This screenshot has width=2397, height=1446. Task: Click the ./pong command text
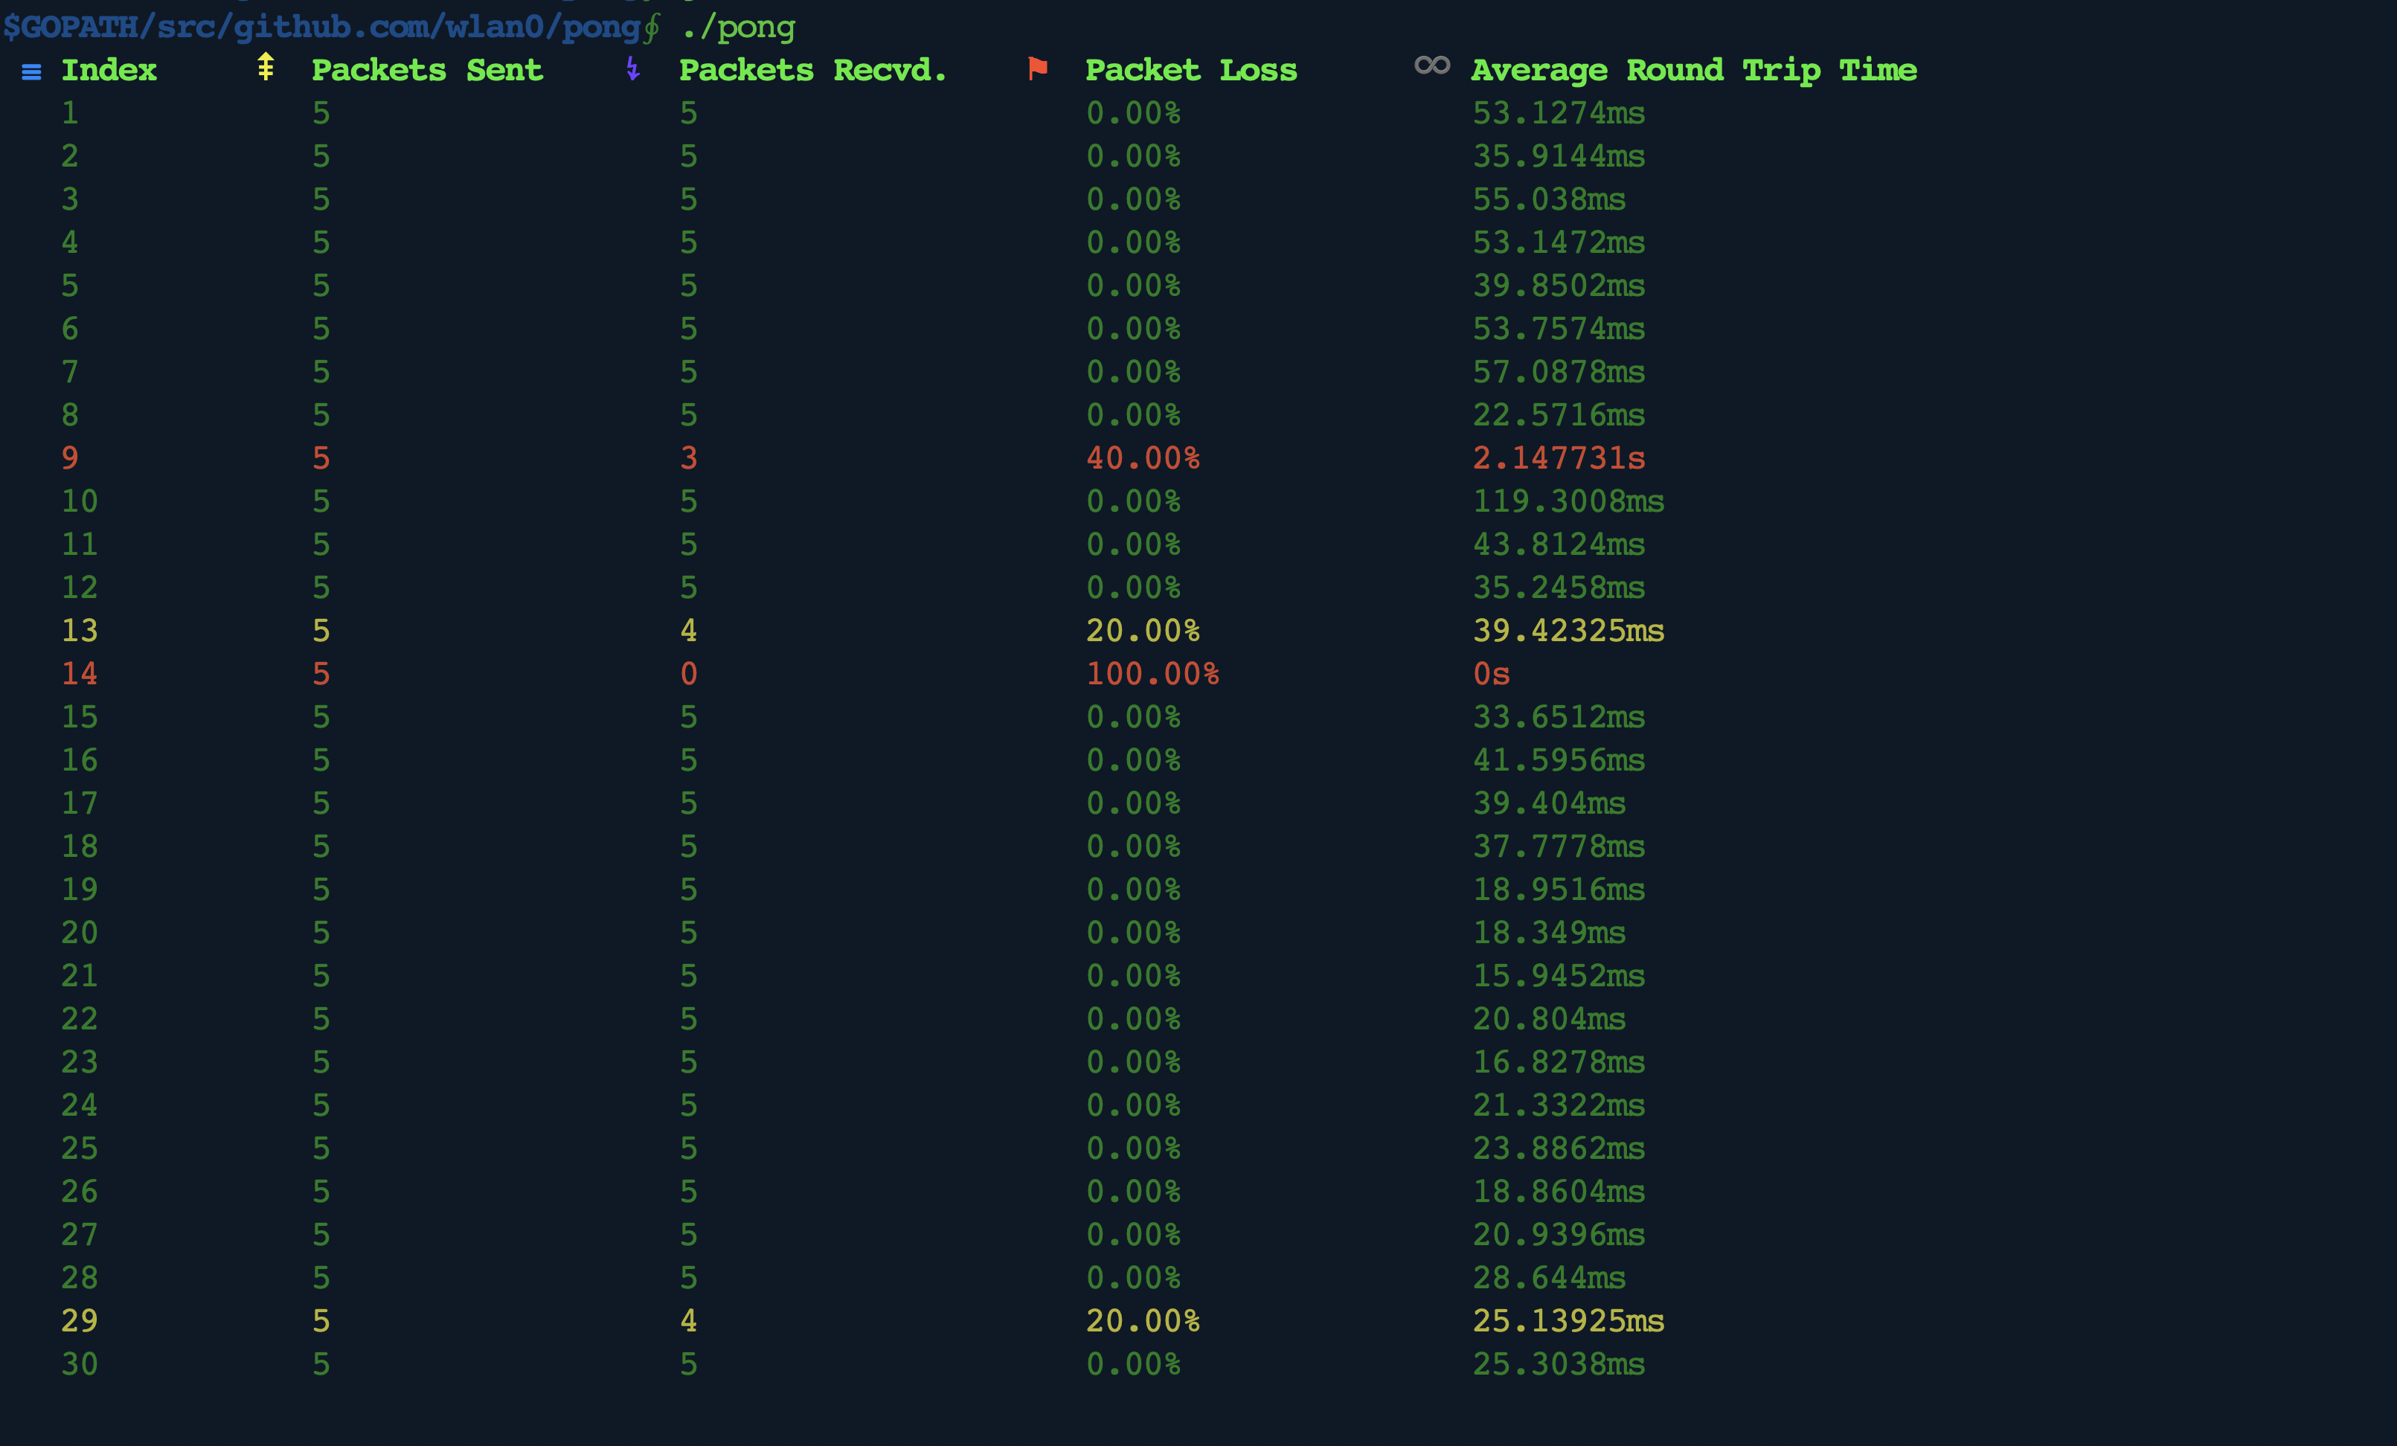pyautogui.click(x=738, y=26)
